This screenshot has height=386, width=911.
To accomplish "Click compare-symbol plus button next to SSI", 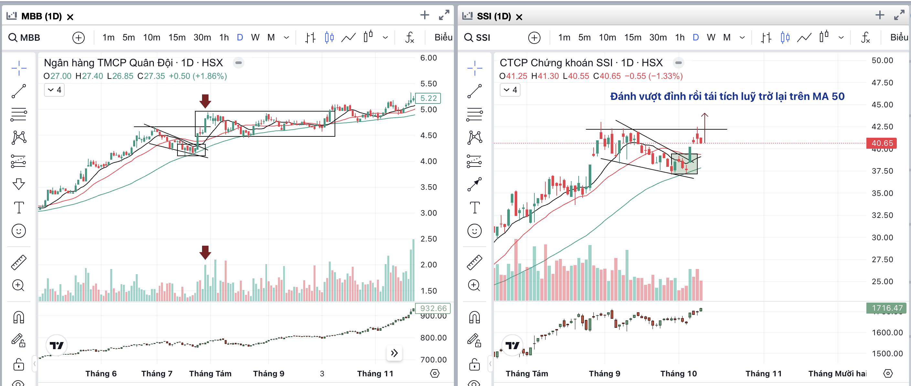I will tap(534, 38).
